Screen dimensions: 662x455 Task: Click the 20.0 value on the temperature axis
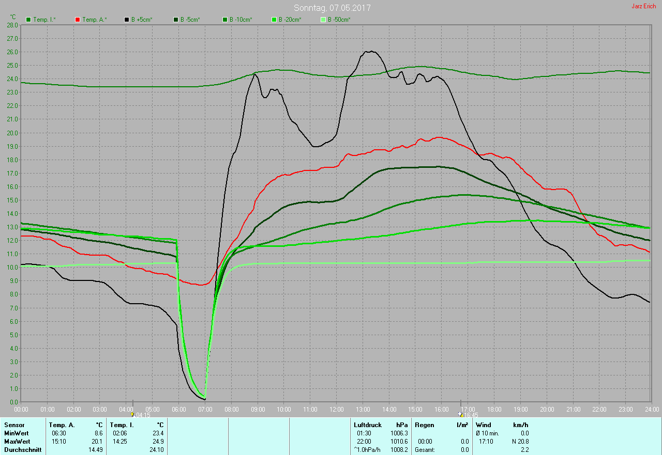point(13,133)
